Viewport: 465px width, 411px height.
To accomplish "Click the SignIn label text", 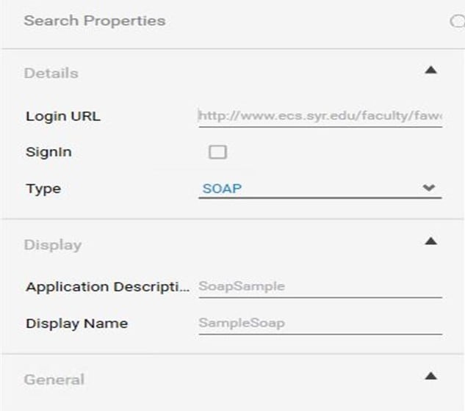I will (48, 153).
